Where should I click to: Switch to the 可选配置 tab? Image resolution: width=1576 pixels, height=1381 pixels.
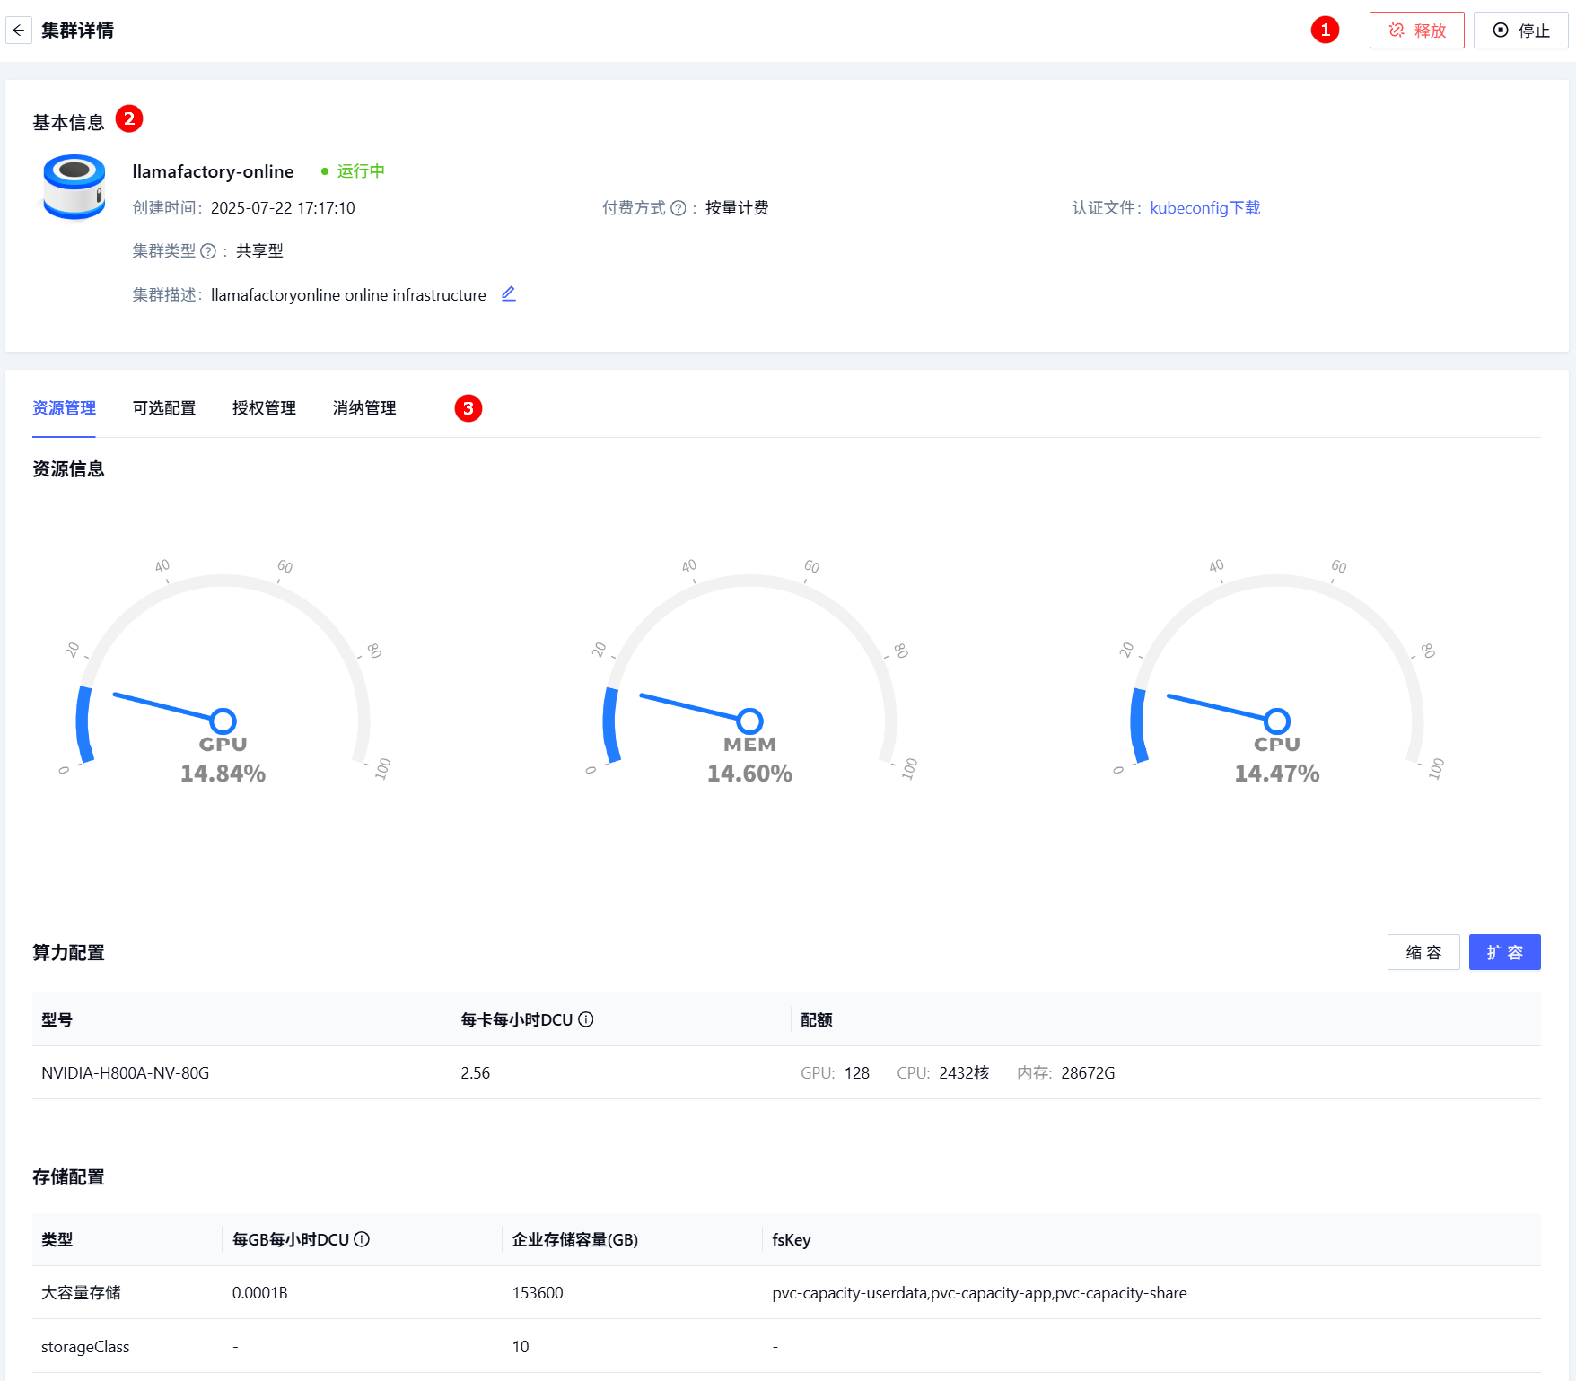[x=164, y=408]
